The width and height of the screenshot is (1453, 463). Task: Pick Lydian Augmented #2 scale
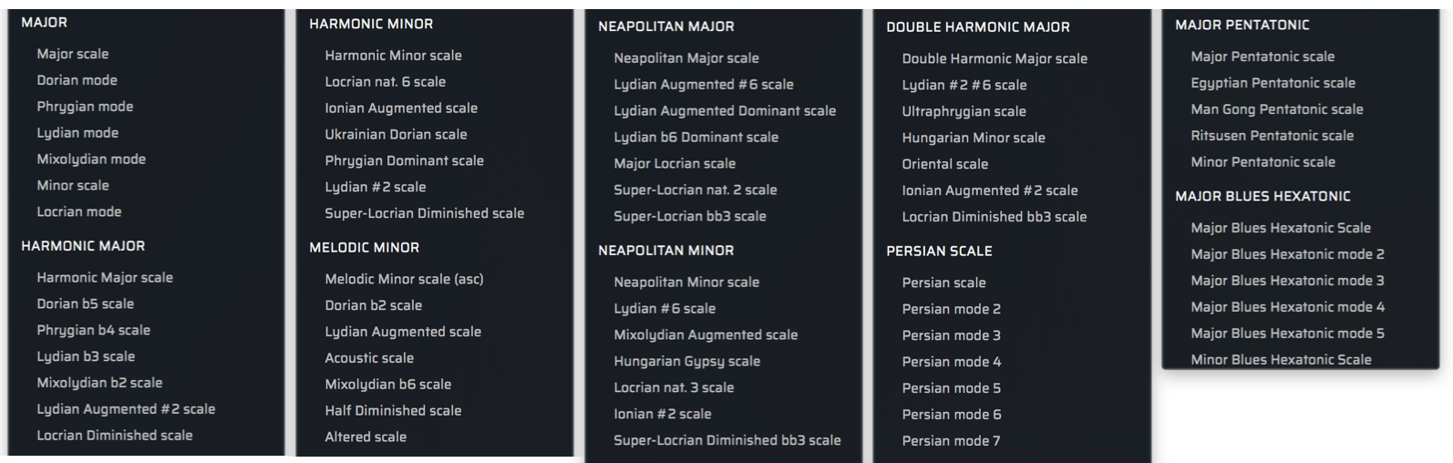coord(126,409)
